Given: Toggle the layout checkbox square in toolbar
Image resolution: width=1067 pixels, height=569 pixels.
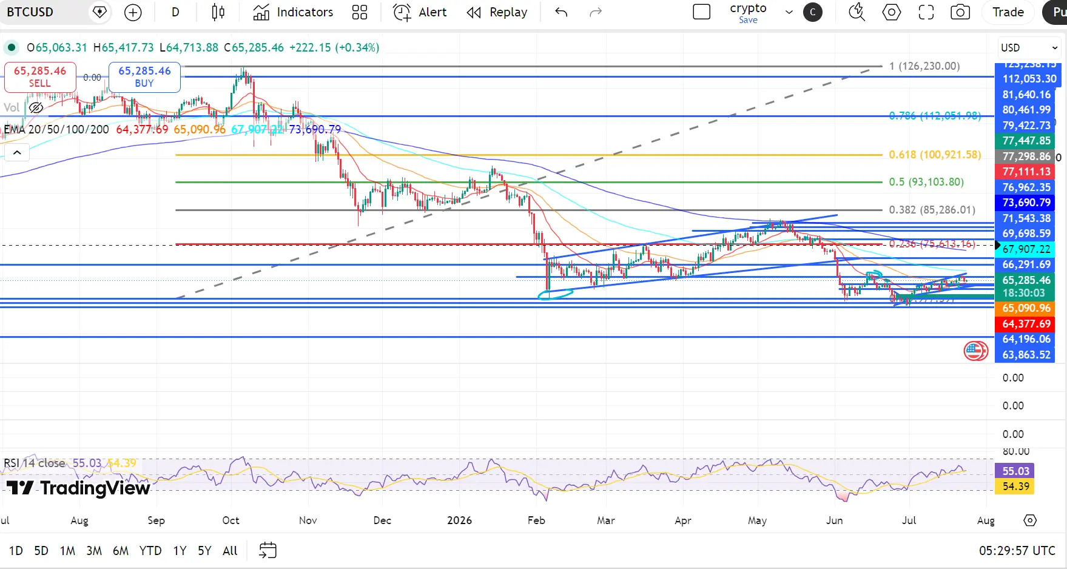Looking at the screenshot, I should pyautogui.click(x=701, y=12).
